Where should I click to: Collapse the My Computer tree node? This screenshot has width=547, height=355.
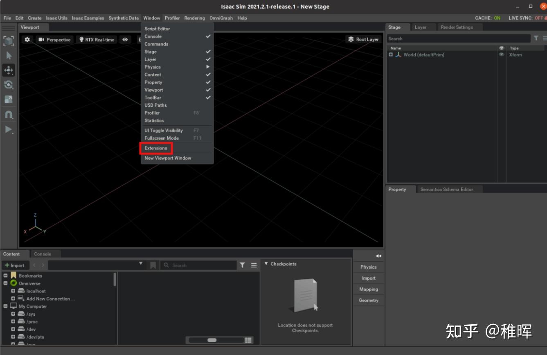pyautogui.click(x=6, y=306)
